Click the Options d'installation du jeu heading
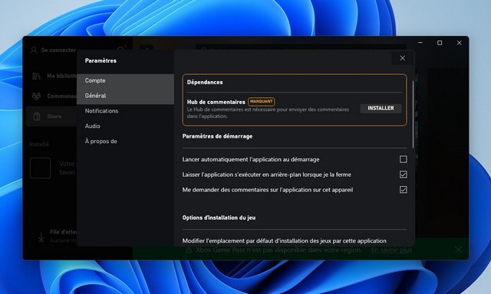 point(219,217)
